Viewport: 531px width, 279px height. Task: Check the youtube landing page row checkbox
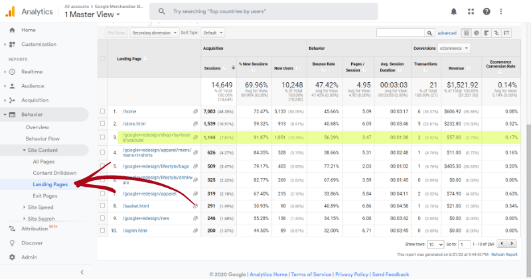(x=103, y=137)
